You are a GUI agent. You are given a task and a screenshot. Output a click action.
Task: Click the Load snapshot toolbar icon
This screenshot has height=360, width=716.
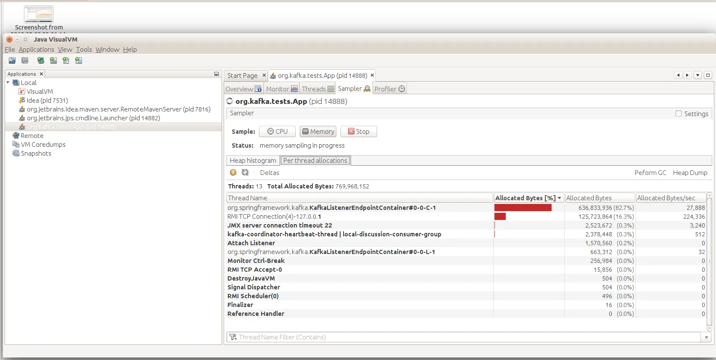pos(12,61)
